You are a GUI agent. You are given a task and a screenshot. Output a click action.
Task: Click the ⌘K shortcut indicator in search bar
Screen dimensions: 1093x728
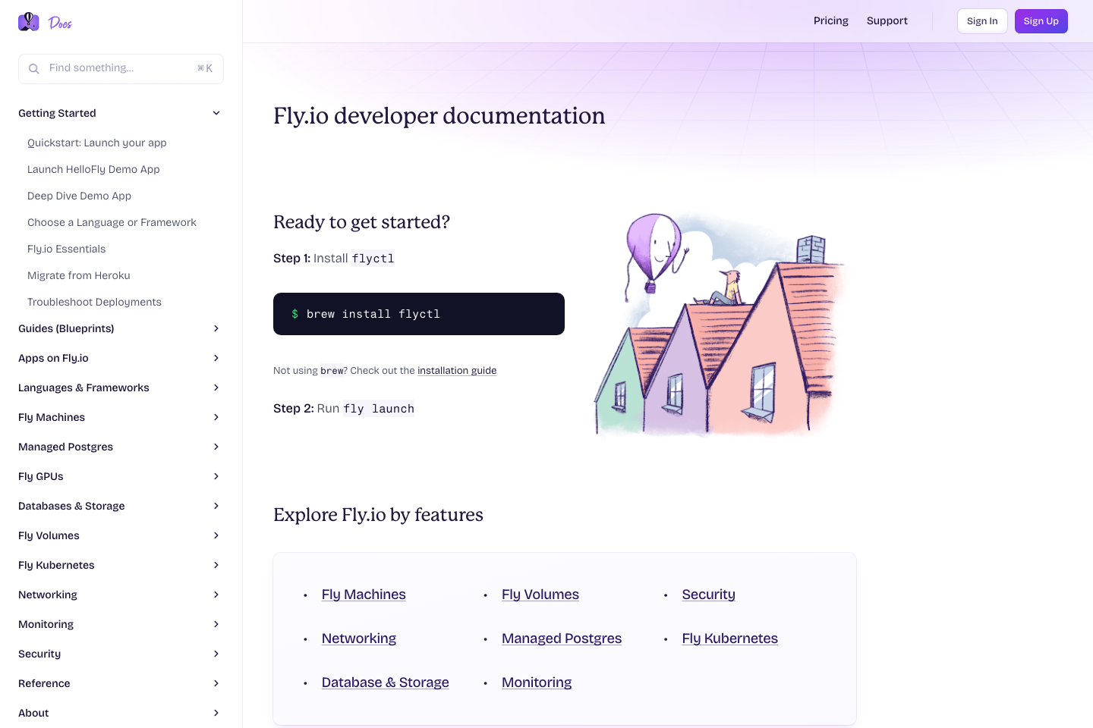[204, 68]
